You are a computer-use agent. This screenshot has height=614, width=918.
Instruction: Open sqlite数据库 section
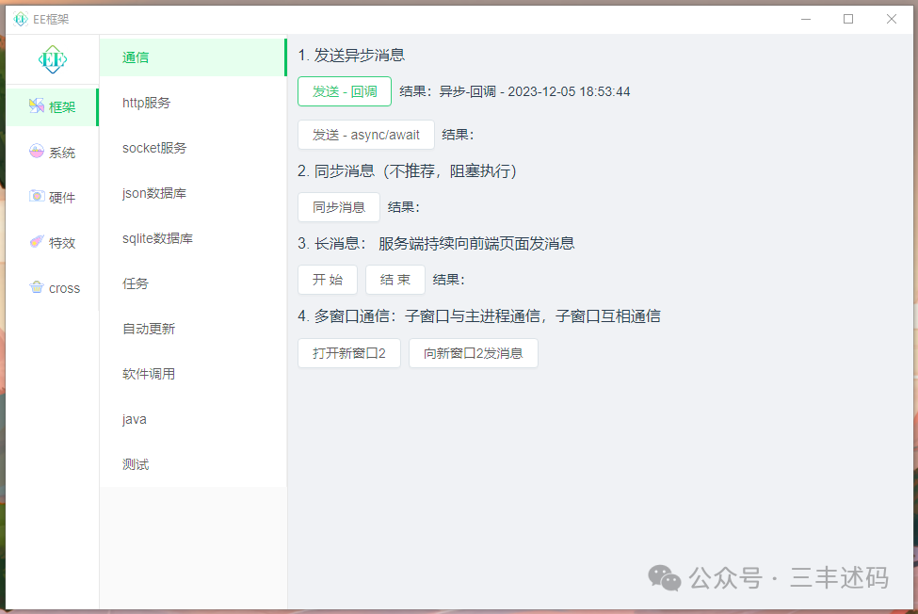[193, 238]
